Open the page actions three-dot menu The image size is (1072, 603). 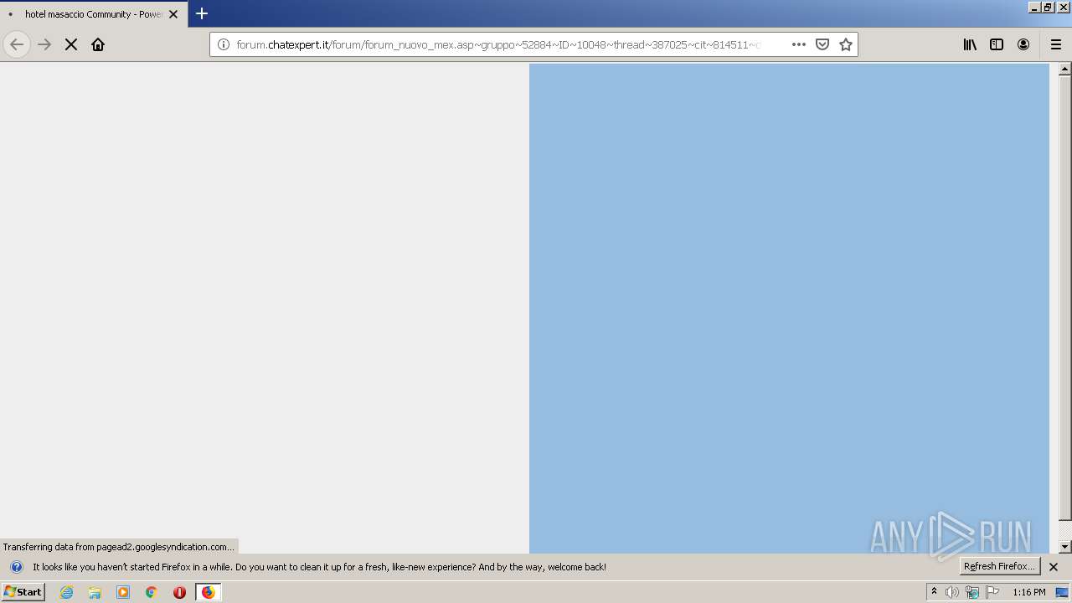tap(799, 44)
